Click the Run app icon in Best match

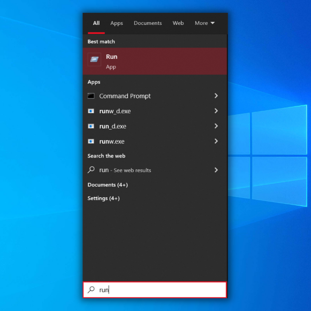click(x=94, y=60)
